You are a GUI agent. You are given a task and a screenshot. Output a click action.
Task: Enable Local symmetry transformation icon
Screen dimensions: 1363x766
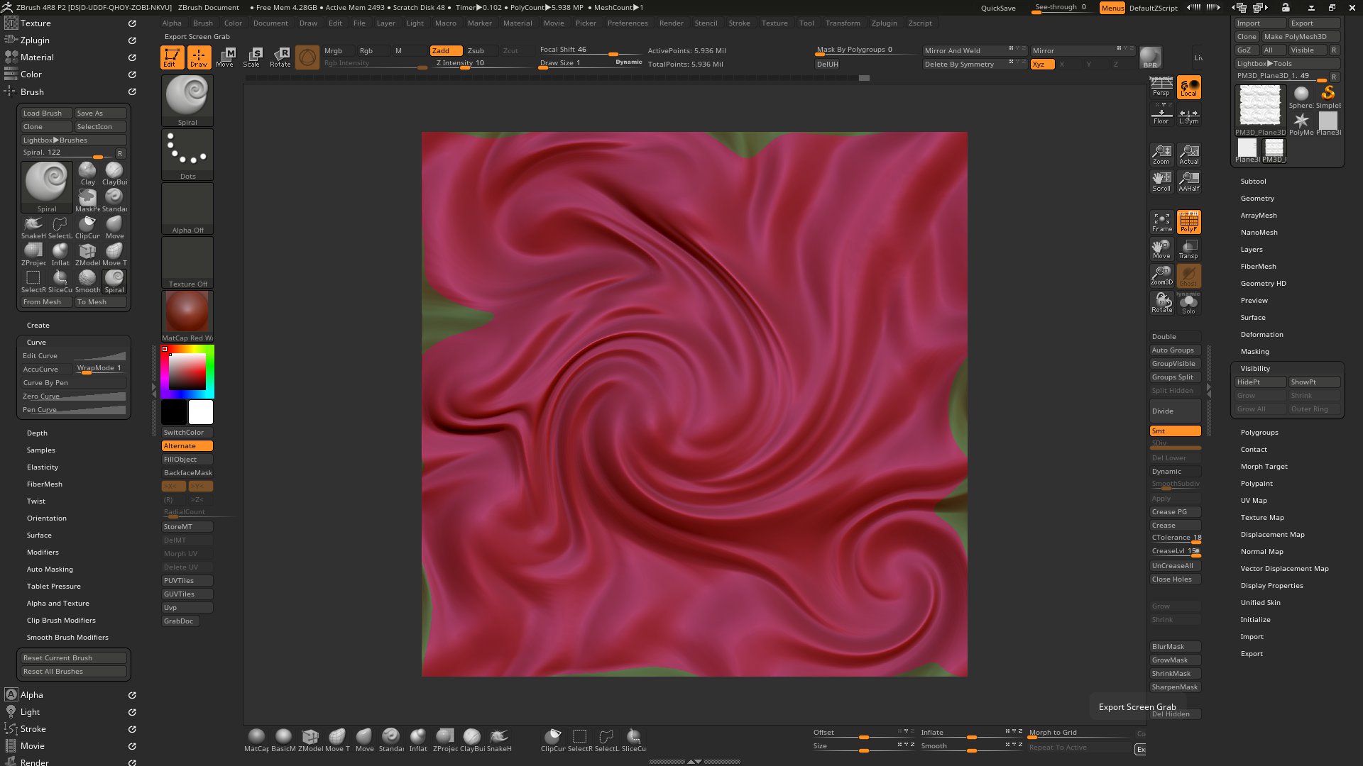tap(1189, 87)
